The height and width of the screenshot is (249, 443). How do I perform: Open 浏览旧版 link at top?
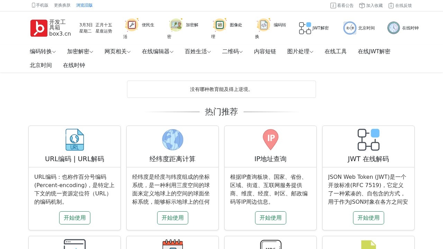(x=84, y=5)
